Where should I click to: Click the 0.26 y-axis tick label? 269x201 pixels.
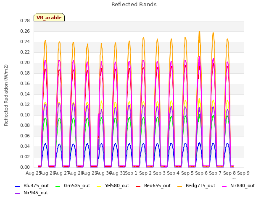[25, 31]
